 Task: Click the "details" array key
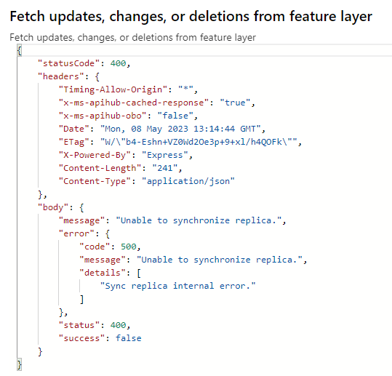coord(103,273)
